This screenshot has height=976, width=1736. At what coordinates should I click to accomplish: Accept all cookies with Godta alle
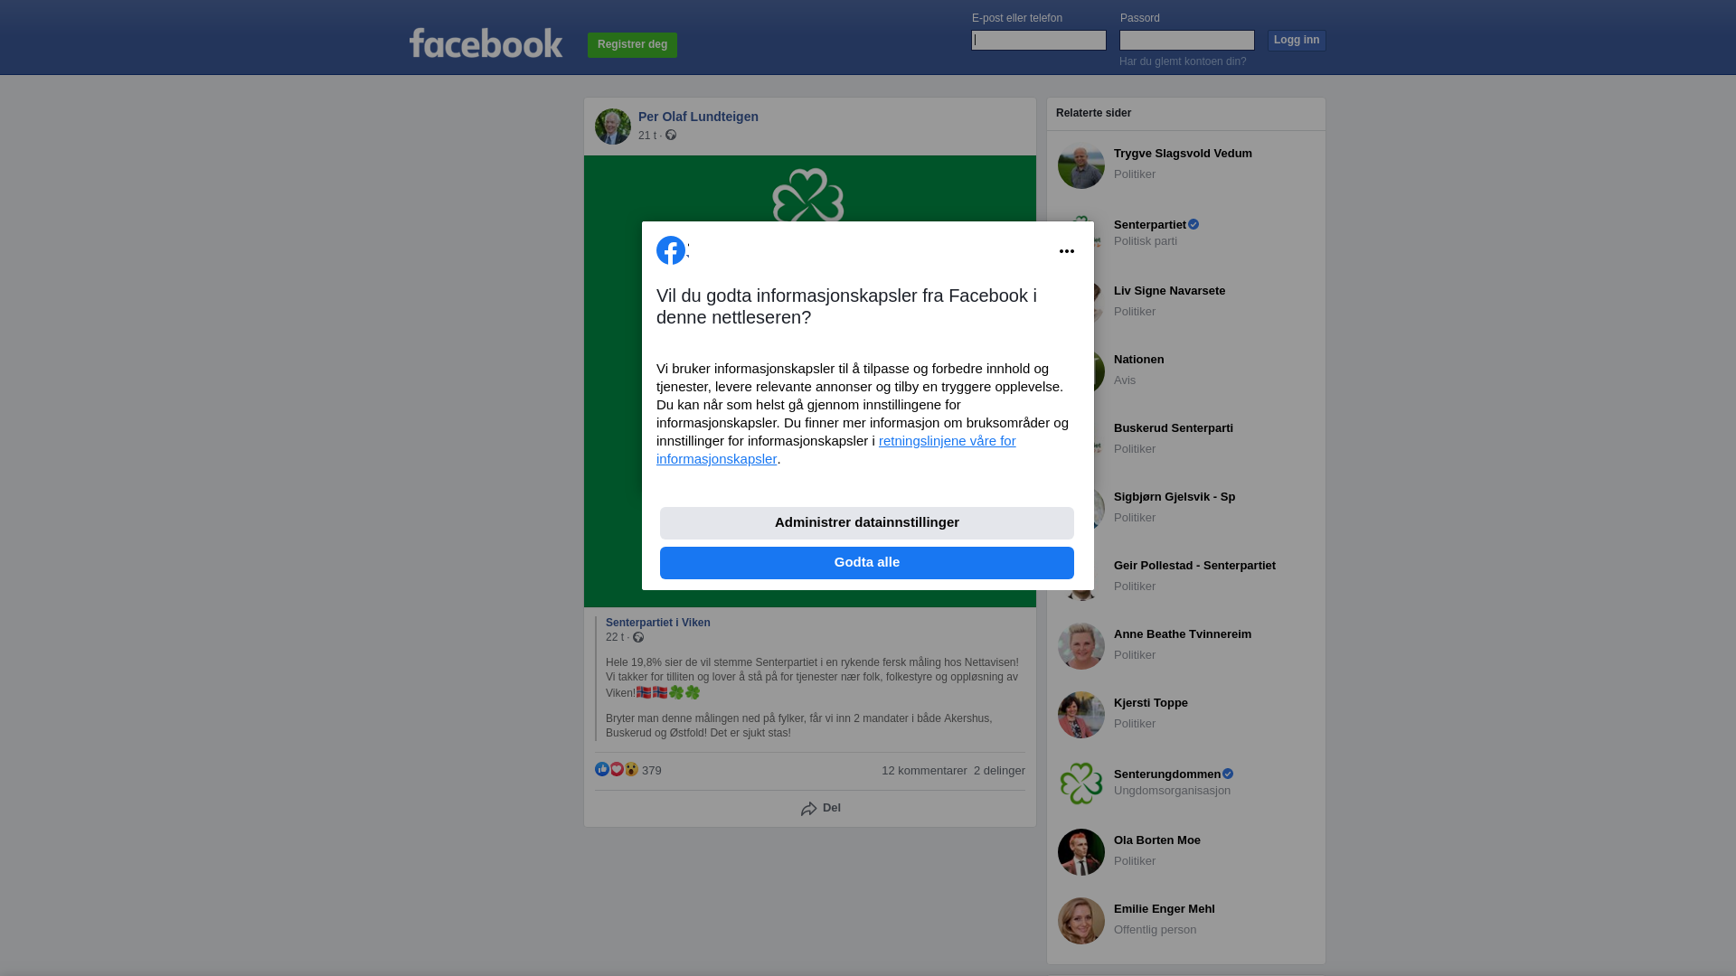click(867, 562)
